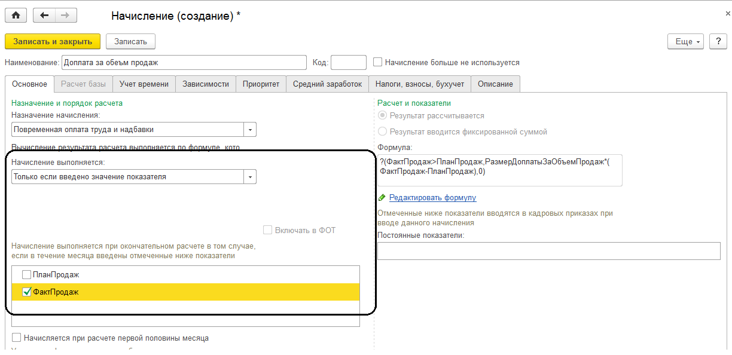Screen dimensions: 732x355
Task: Follow the 'Редактировать формулу' link
Action: coord(432,198)
